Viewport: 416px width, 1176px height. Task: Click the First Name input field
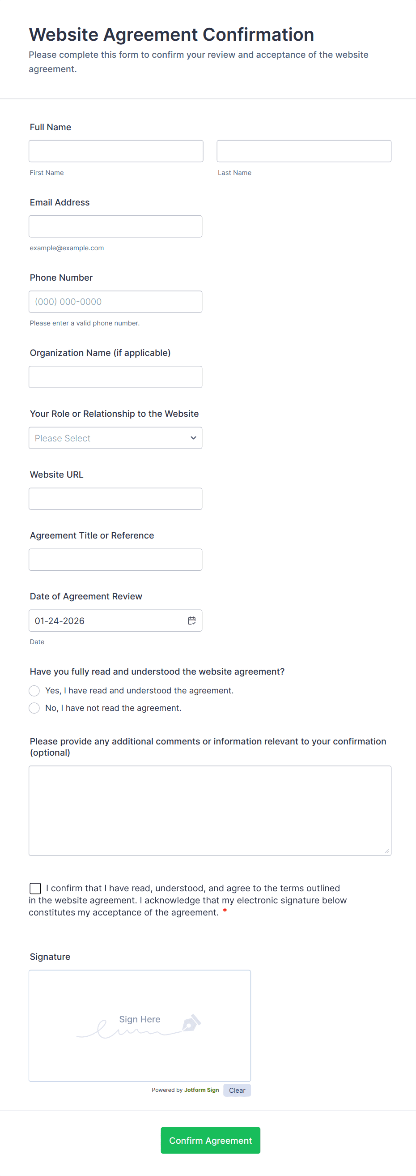(x=115, y=151)
